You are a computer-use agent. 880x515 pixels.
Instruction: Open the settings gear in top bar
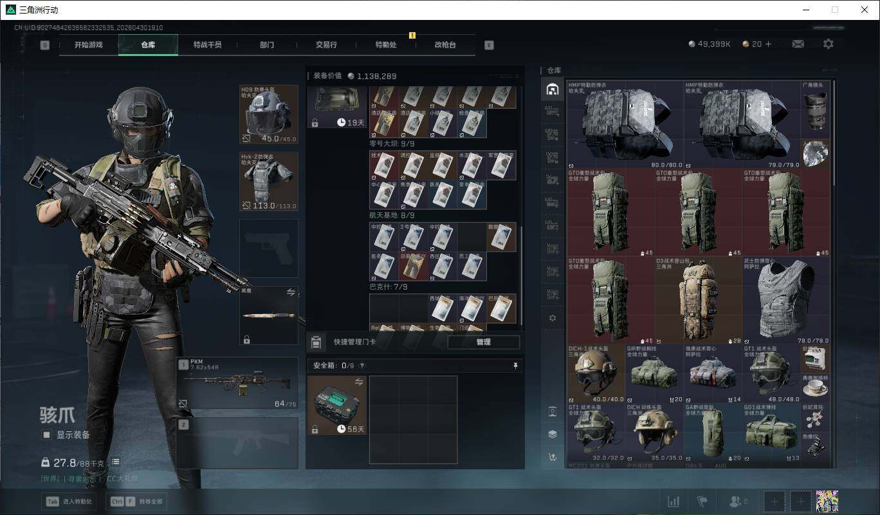829,44
